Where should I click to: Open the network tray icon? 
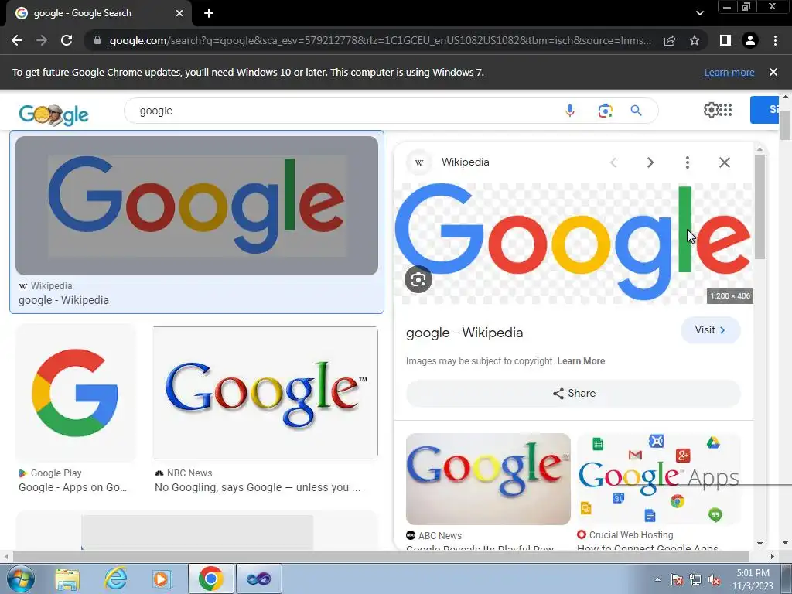[x=695, y=579]
